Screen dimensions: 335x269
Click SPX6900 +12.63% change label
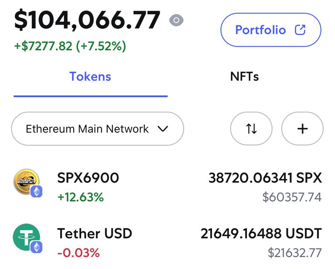[81, 197]
